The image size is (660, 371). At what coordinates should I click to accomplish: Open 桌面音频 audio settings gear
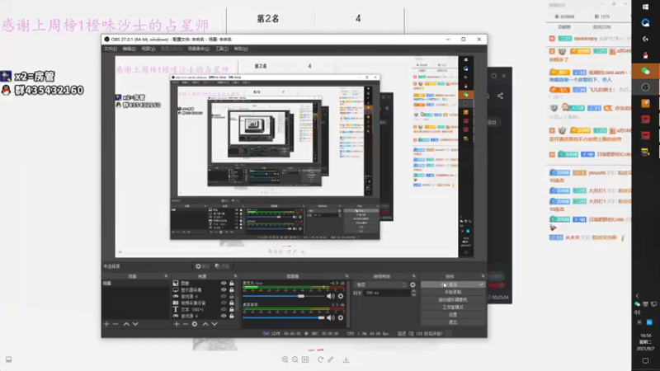coord(341,317)
